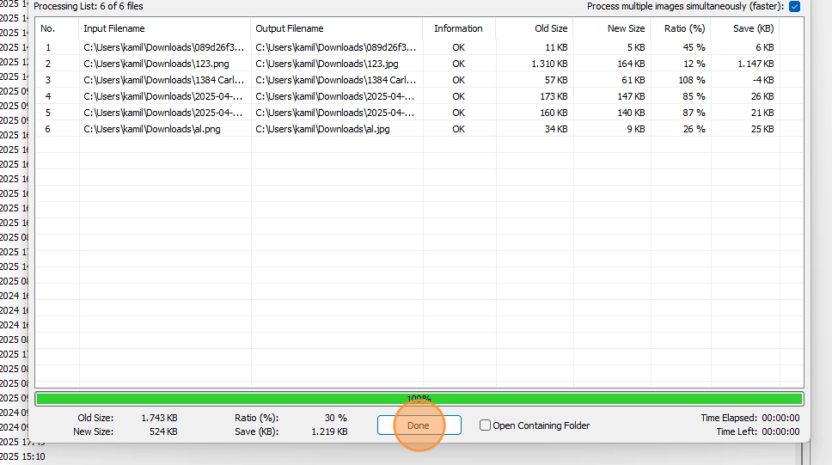The width and height of the screenshot is (832, 465).
Task: Click the al.jpg output filename cell
Action: click(323, 129)
